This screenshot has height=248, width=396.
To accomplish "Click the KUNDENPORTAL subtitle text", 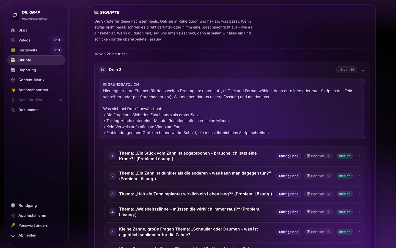I will coord(35,19).
